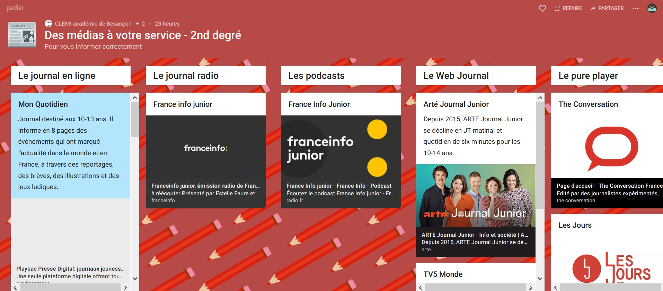
Task: Click the newspaper padlet icon
Action: pos(22,35)
